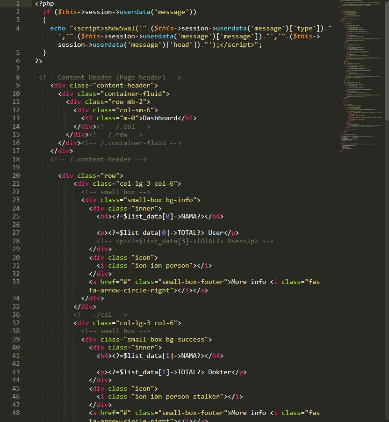Click "ion ion-person" class on line 31
This screenshot has width=389, height=422.
tap(162, 266)
